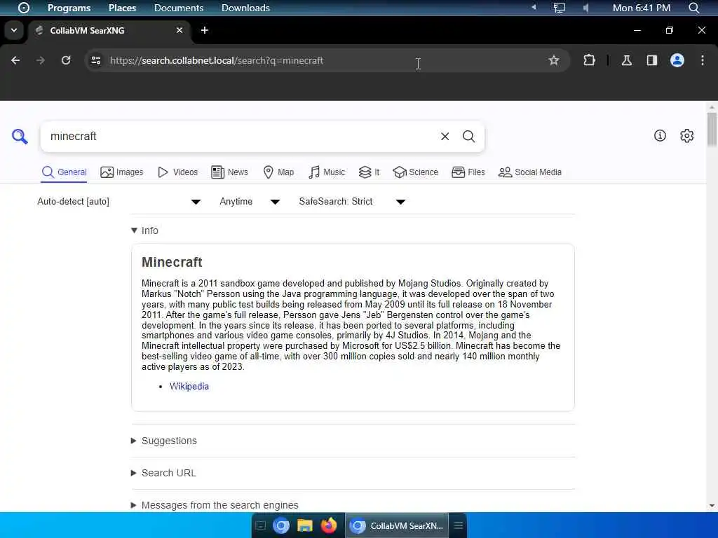
Task: Launch Chromium from the taskbar
Action: click(281, 525)
